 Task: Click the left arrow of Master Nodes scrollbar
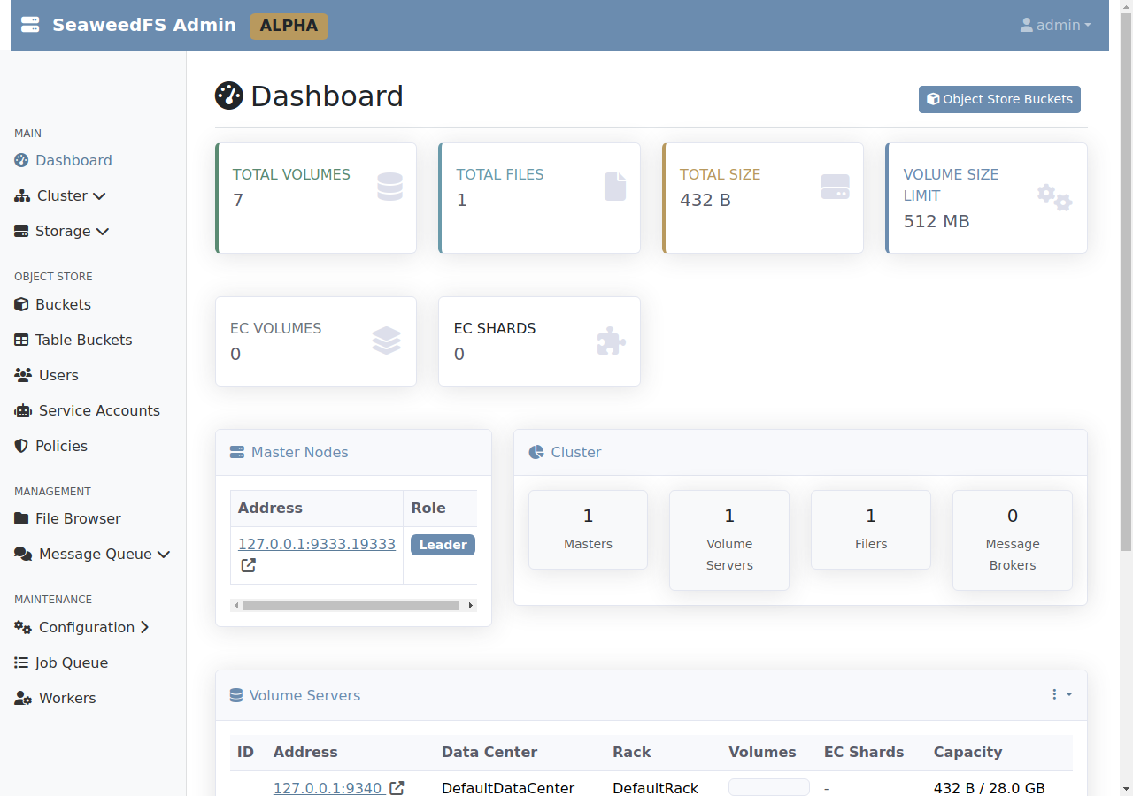(235, 605)
